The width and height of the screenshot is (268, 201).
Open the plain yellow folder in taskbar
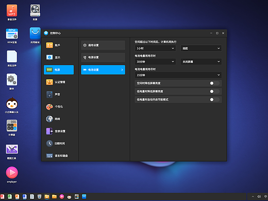pyautogui.click(x=54, y=196)
